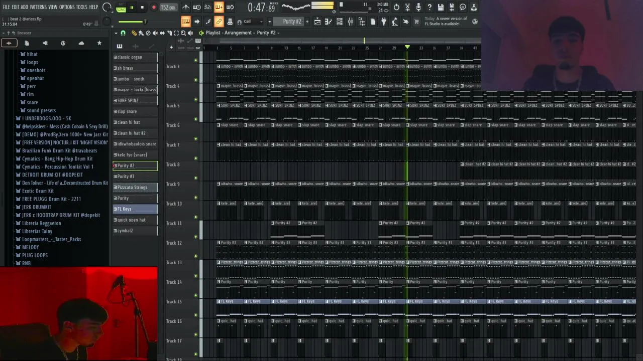The height and width of the screenshot is (361, 643).
Task: Click the question mark help icon
Action: pos(430,7)
